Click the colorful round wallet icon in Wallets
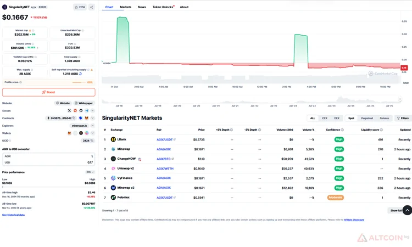Image resolution: width=412 pixels, height=247 pixels. [87, 133]
